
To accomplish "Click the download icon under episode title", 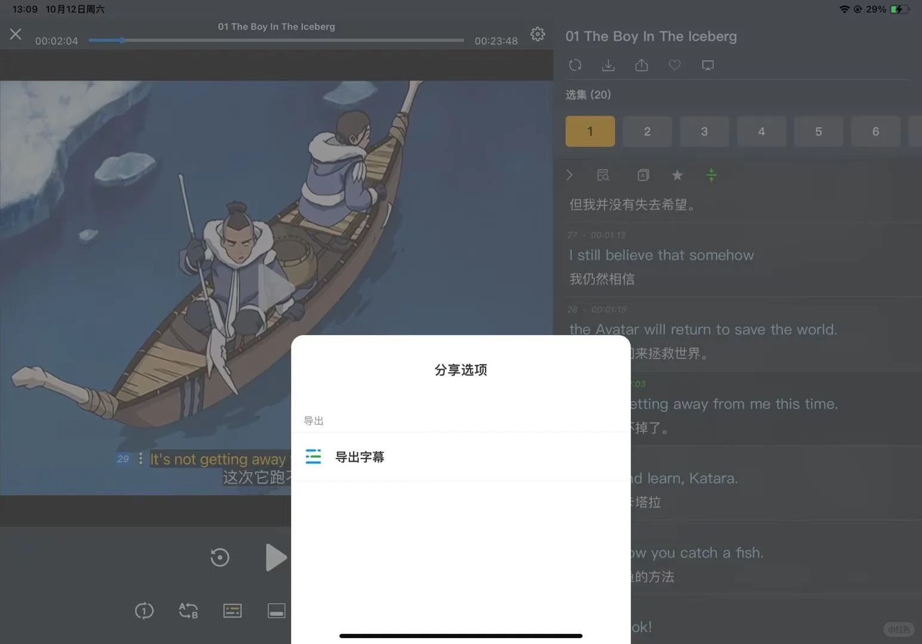I will coord(608,65).
